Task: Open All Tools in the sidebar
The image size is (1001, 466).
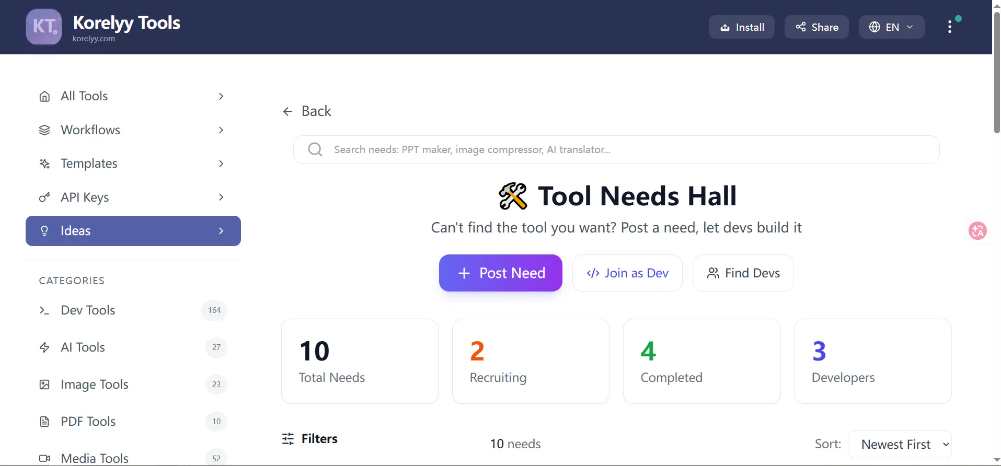Action: pyautogui.click(x=133, y=96)
